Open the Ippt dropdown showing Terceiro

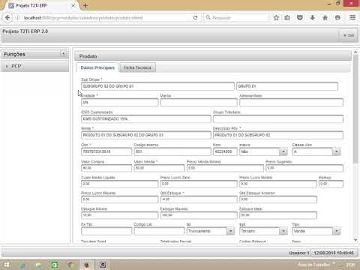pos(283,231)
